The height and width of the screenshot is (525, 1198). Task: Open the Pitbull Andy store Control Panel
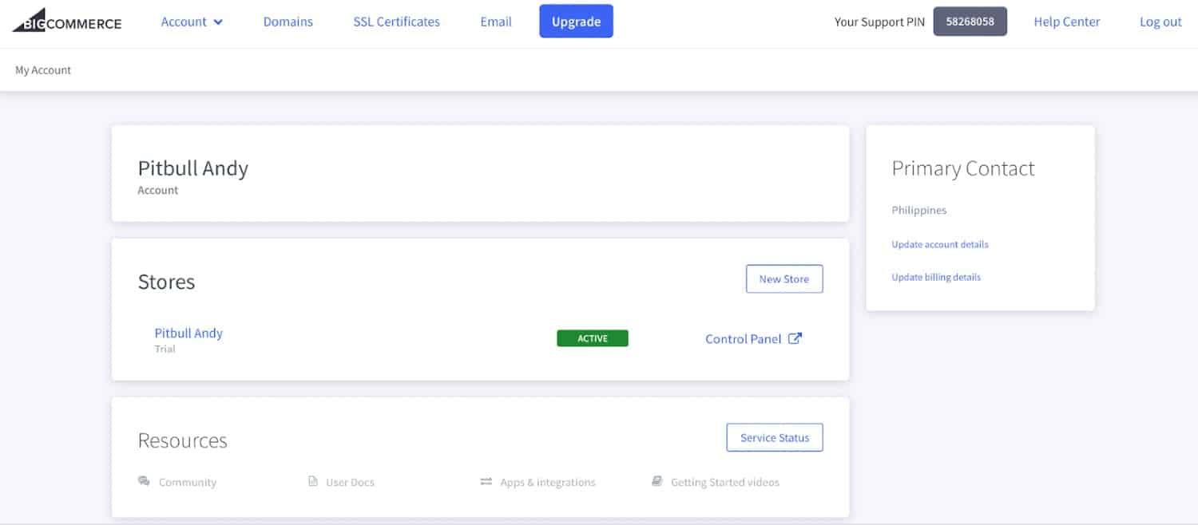tap(743, 338)
